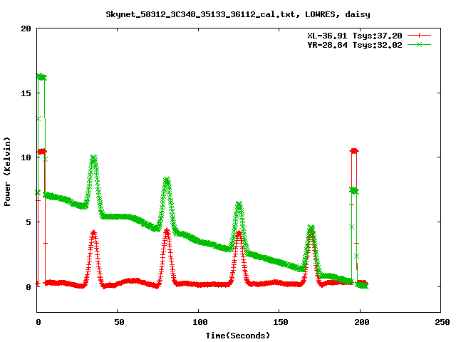This screenshot has width=456, height=342.
Task: Click the green calibration spike at plot start
Action: [41, 77]
